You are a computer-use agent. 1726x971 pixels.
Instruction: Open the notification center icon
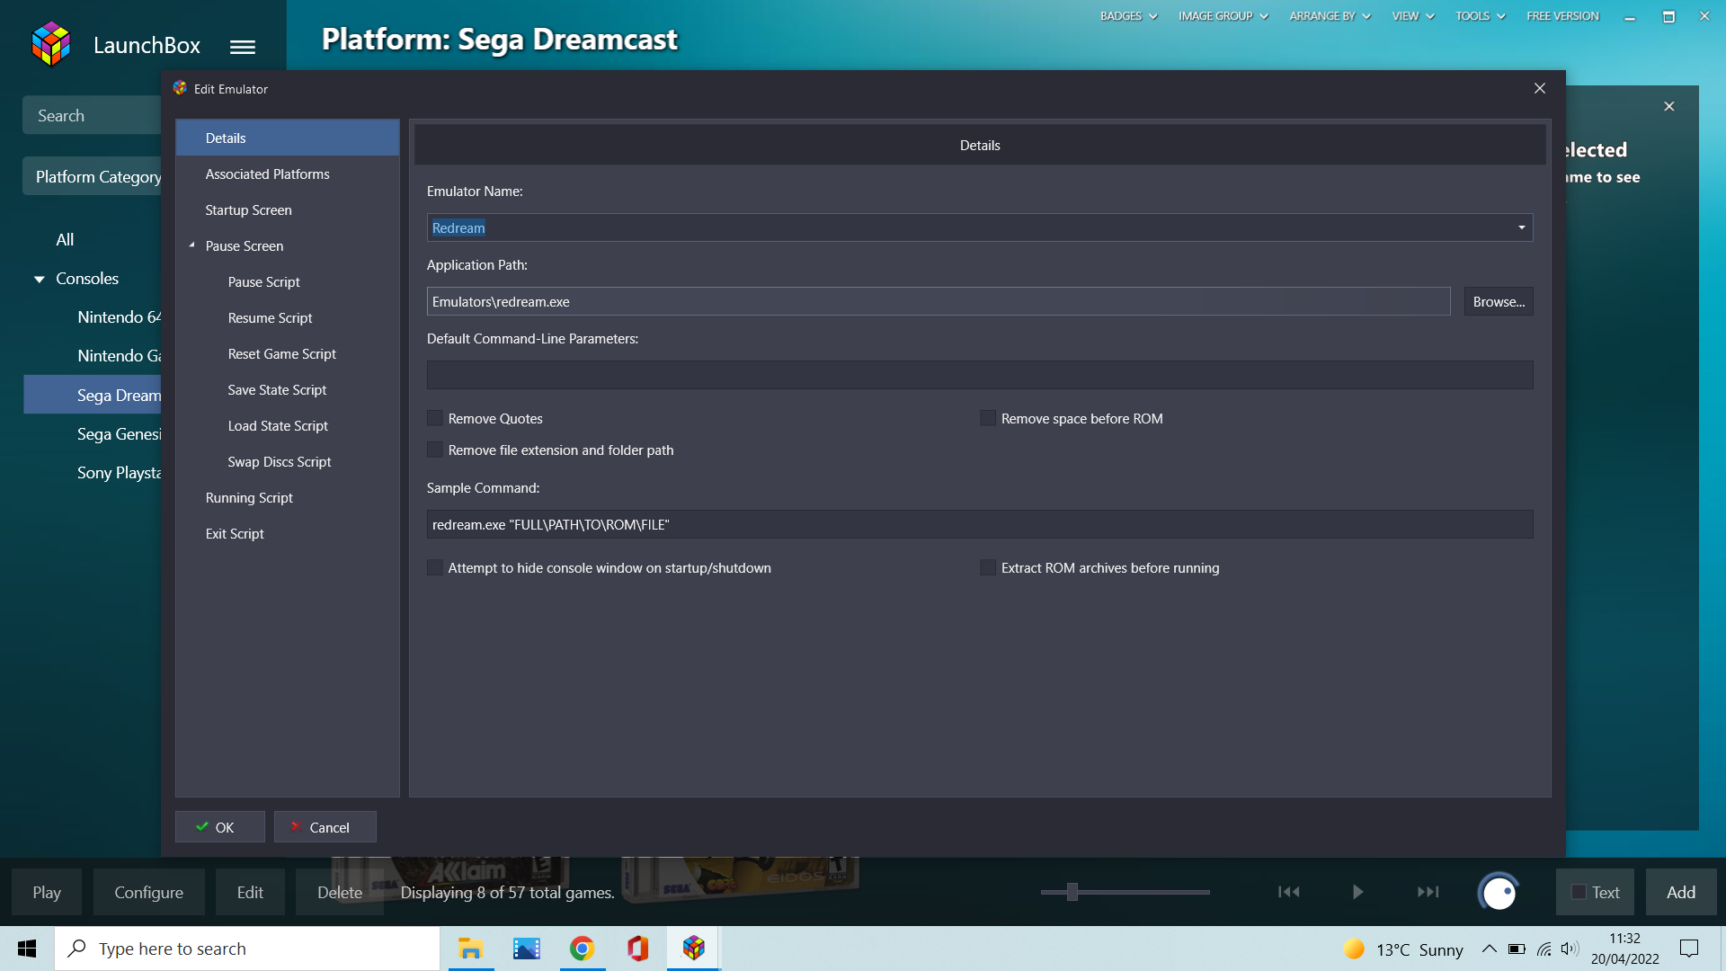tap(1689, 949)
